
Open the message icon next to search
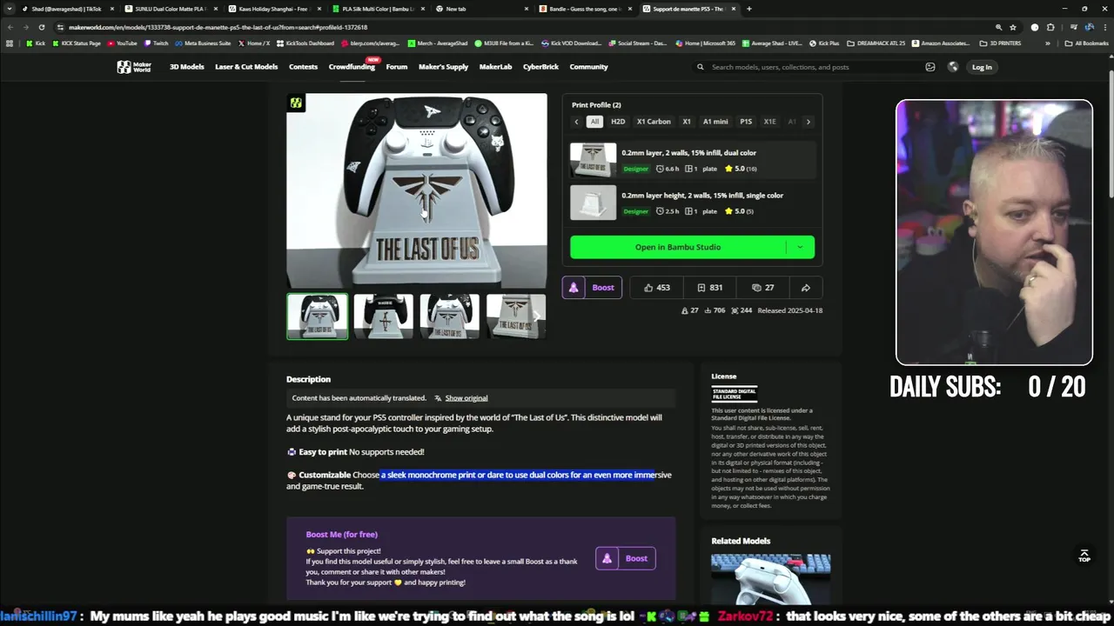pyautogui.click(x=930, y=67)
